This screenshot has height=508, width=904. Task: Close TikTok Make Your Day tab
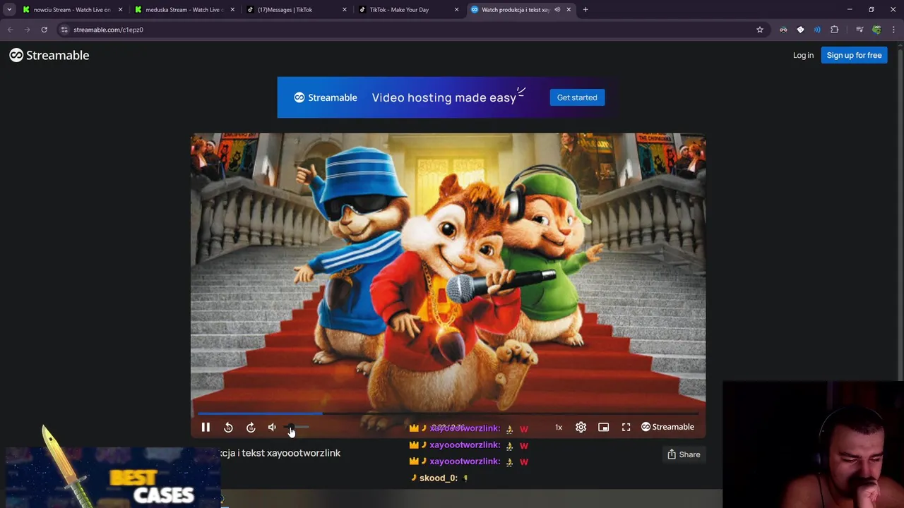pos(456,10)
